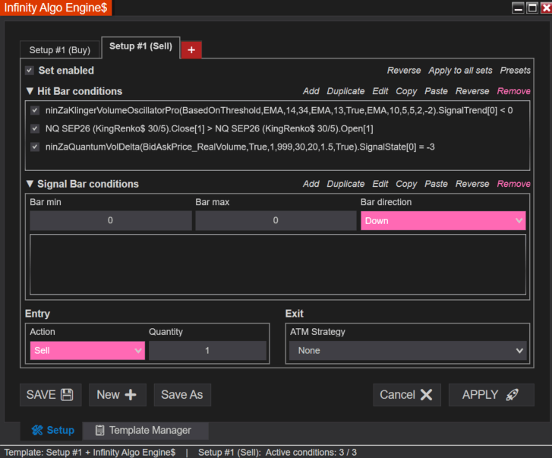Click the X icon on Cancel button
552x458 pixels.
426,395
